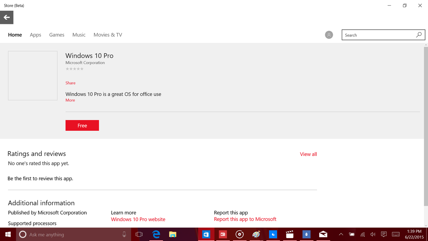
Task: Launch Groove Music from the taskbar
Action: click(239, 234)
